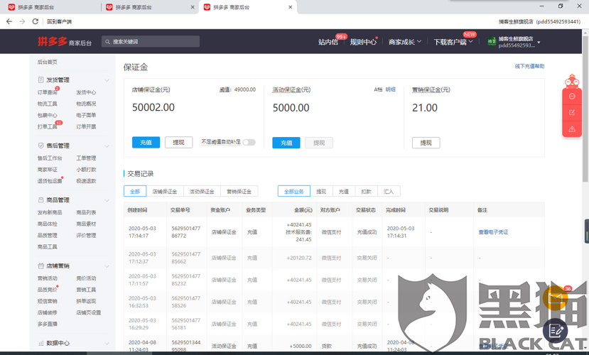This screenshot has width=589, height=355.
Task: Click the 商品管理 section icon
Action: click(41, 200)
